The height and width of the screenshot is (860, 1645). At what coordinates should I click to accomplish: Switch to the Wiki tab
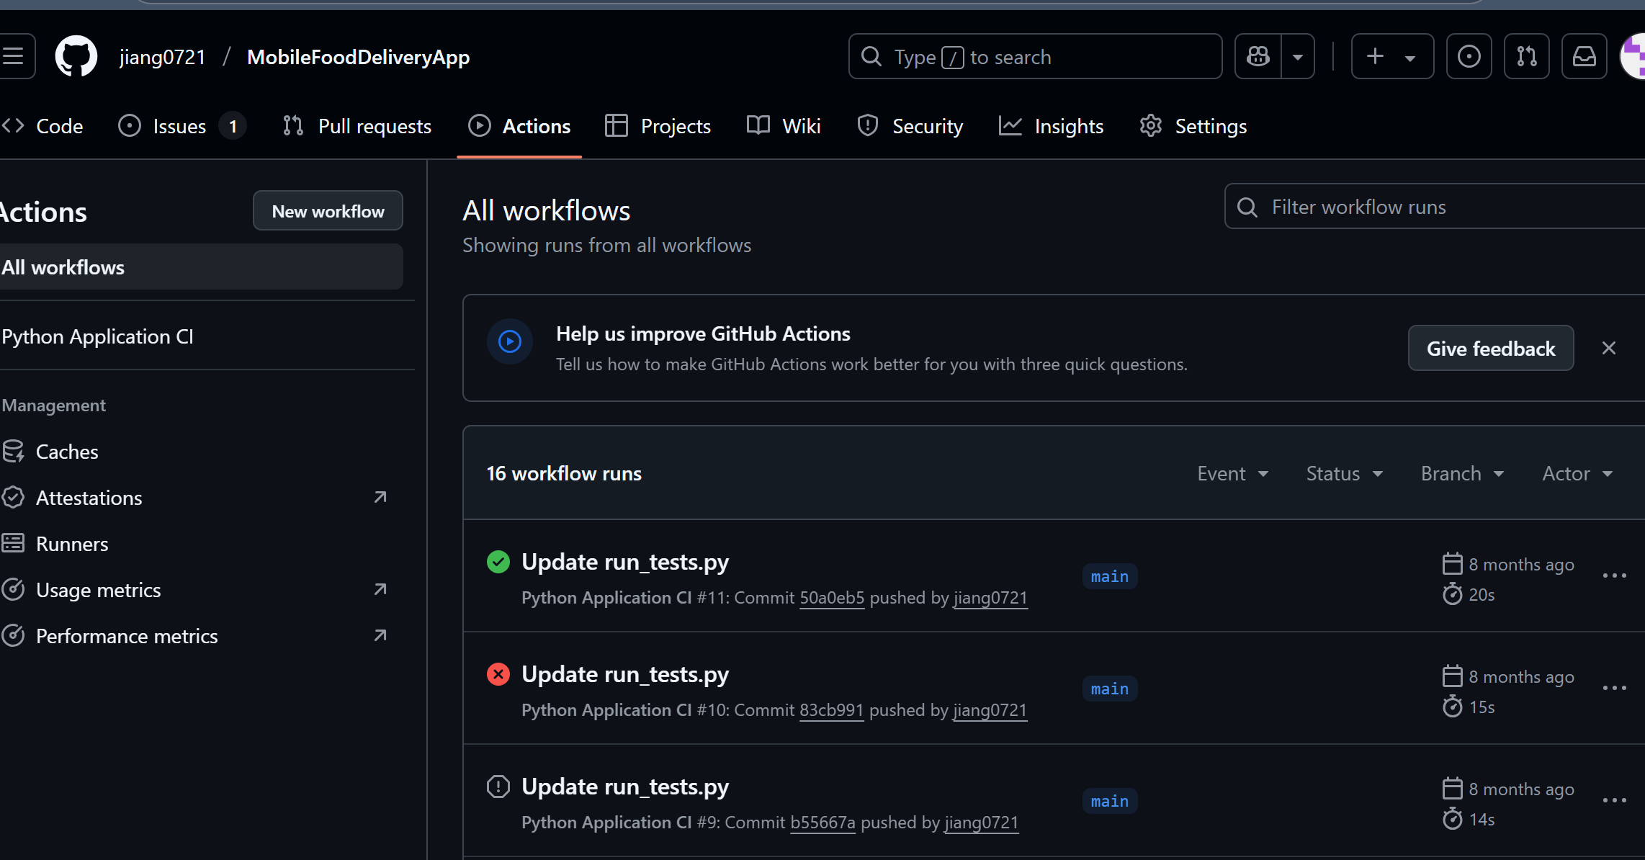click(784, 126)
